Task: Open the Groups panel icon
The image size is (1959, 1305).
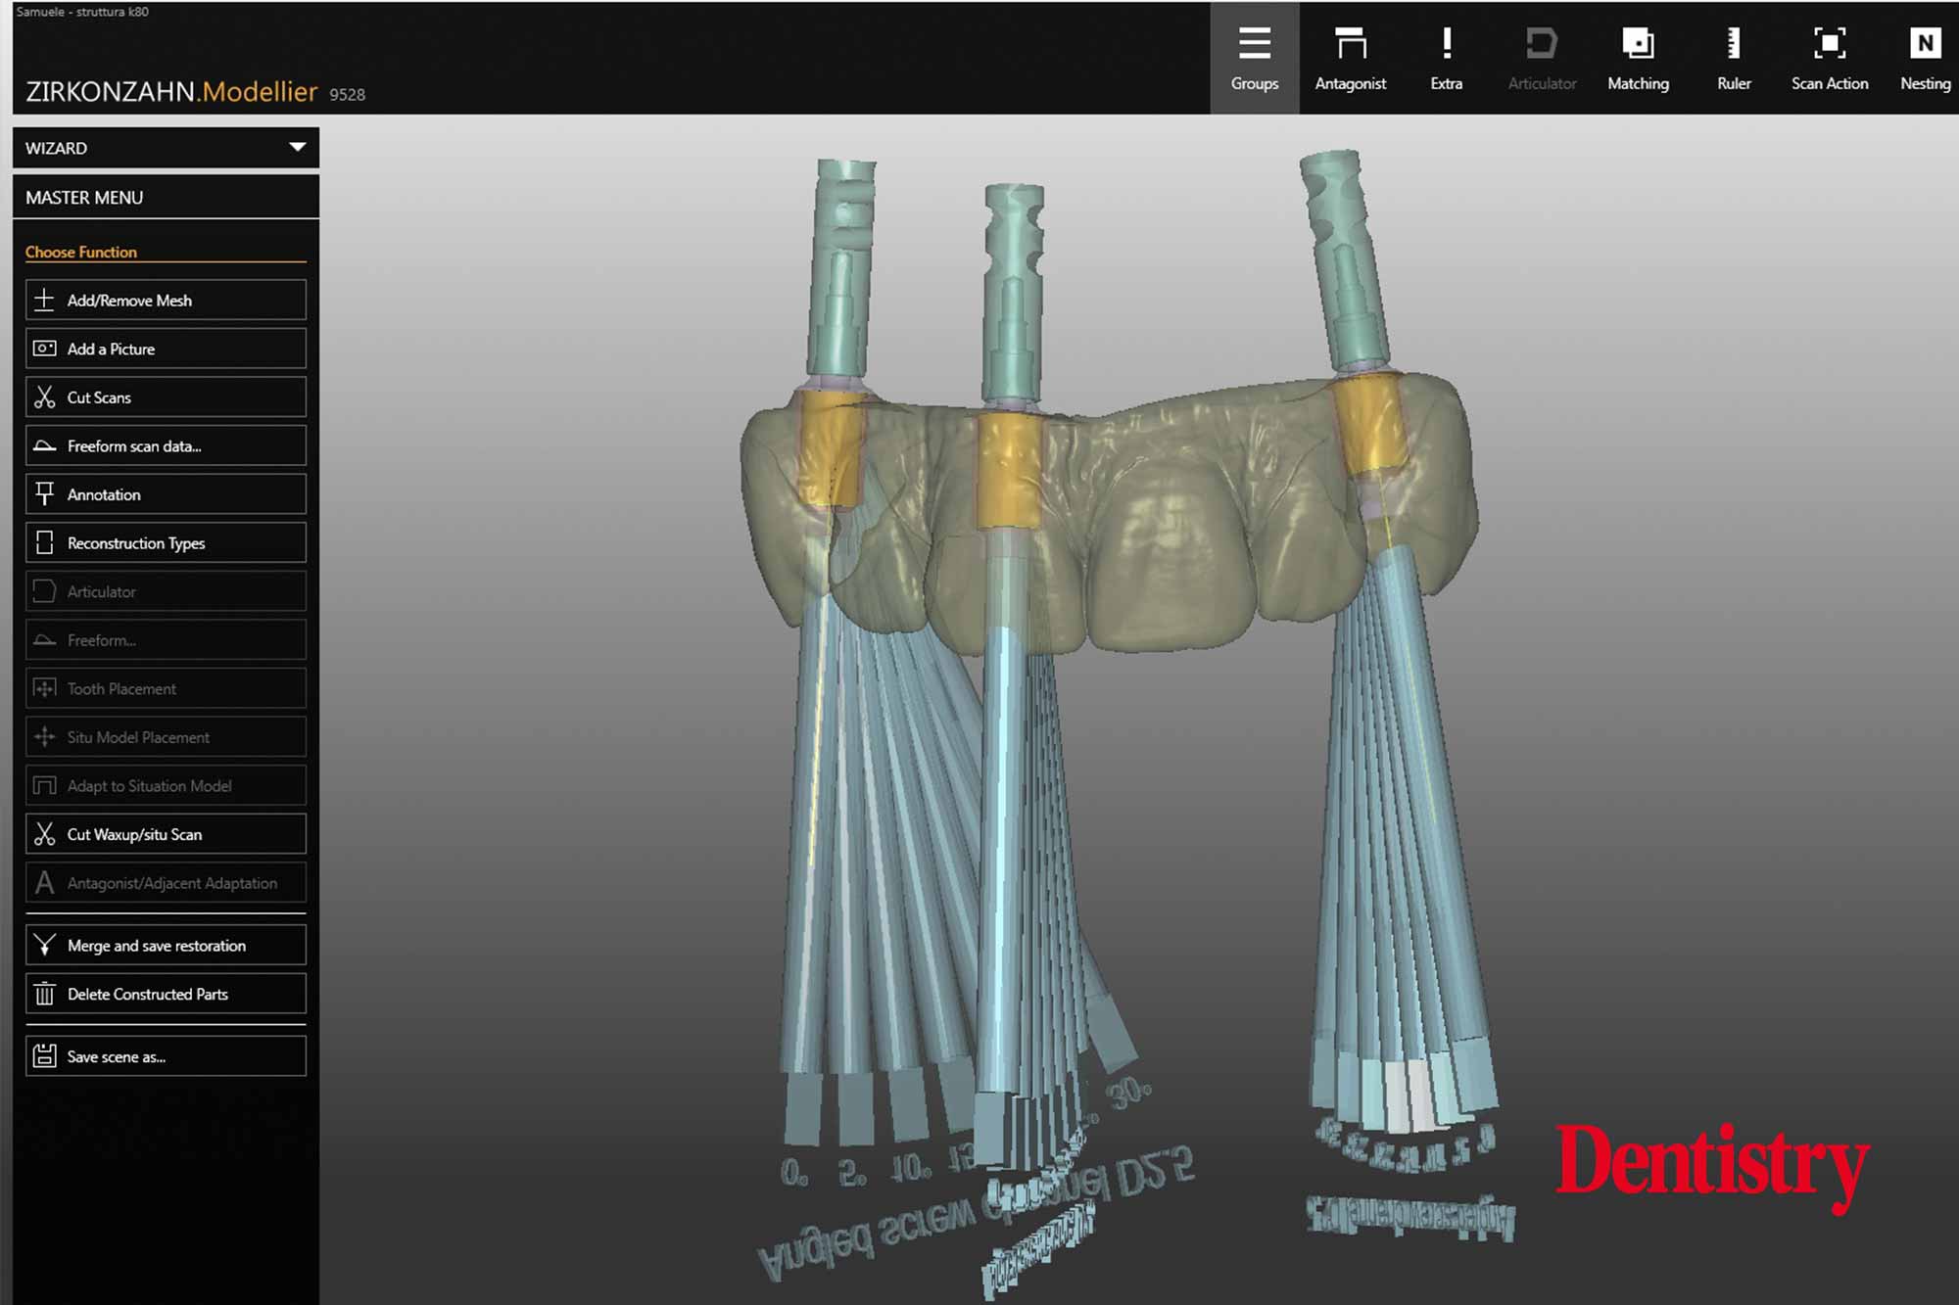Action: (1254, 43)
